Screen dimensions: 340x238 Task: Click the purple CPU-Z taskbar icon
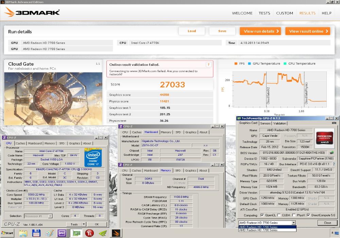click(x=62, y=233)
